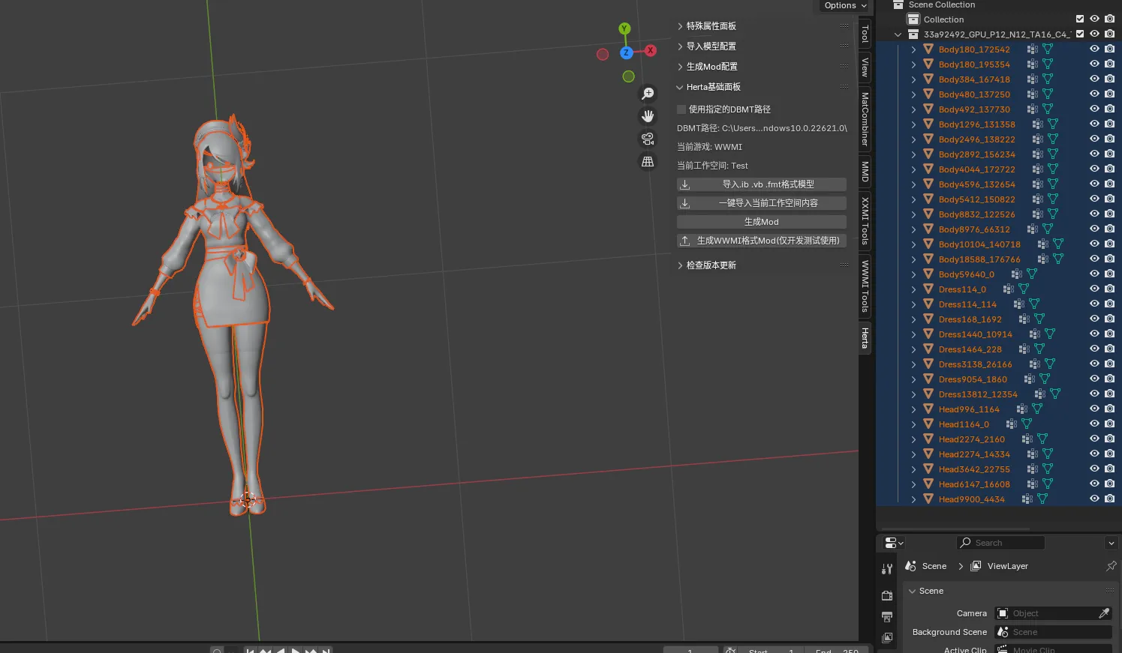Switch to the WWMI Tools sidebar tab

tap(865, 286)
